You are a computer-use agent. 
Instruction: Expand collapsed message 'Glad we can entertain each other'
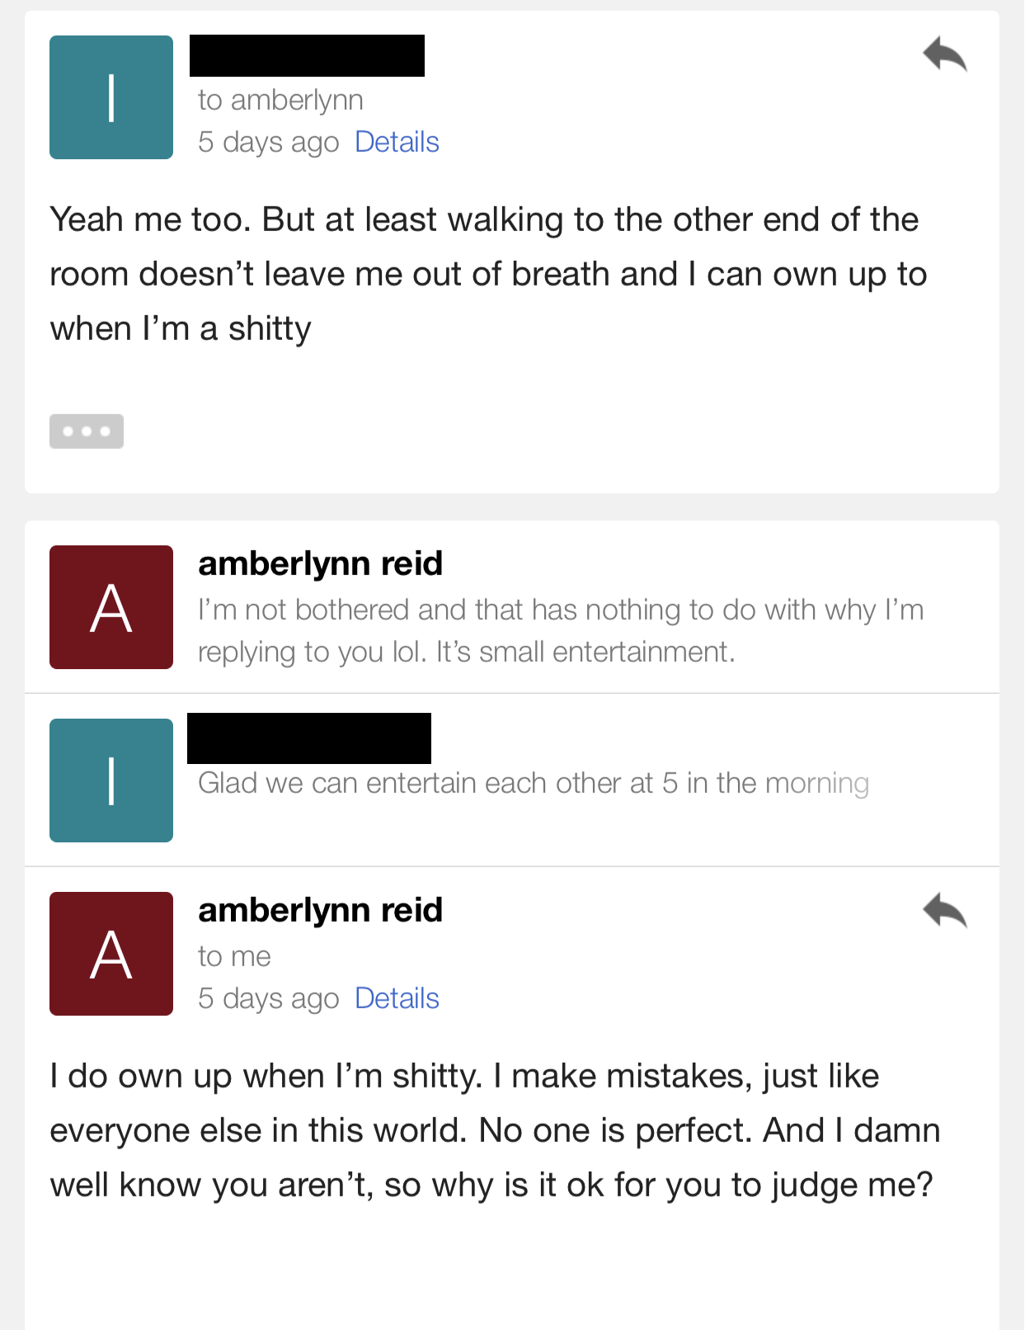tap(512, 781)
